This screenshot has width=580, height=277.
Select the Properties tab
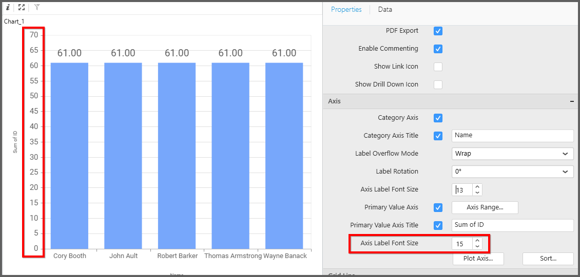(x=346, y=10)
